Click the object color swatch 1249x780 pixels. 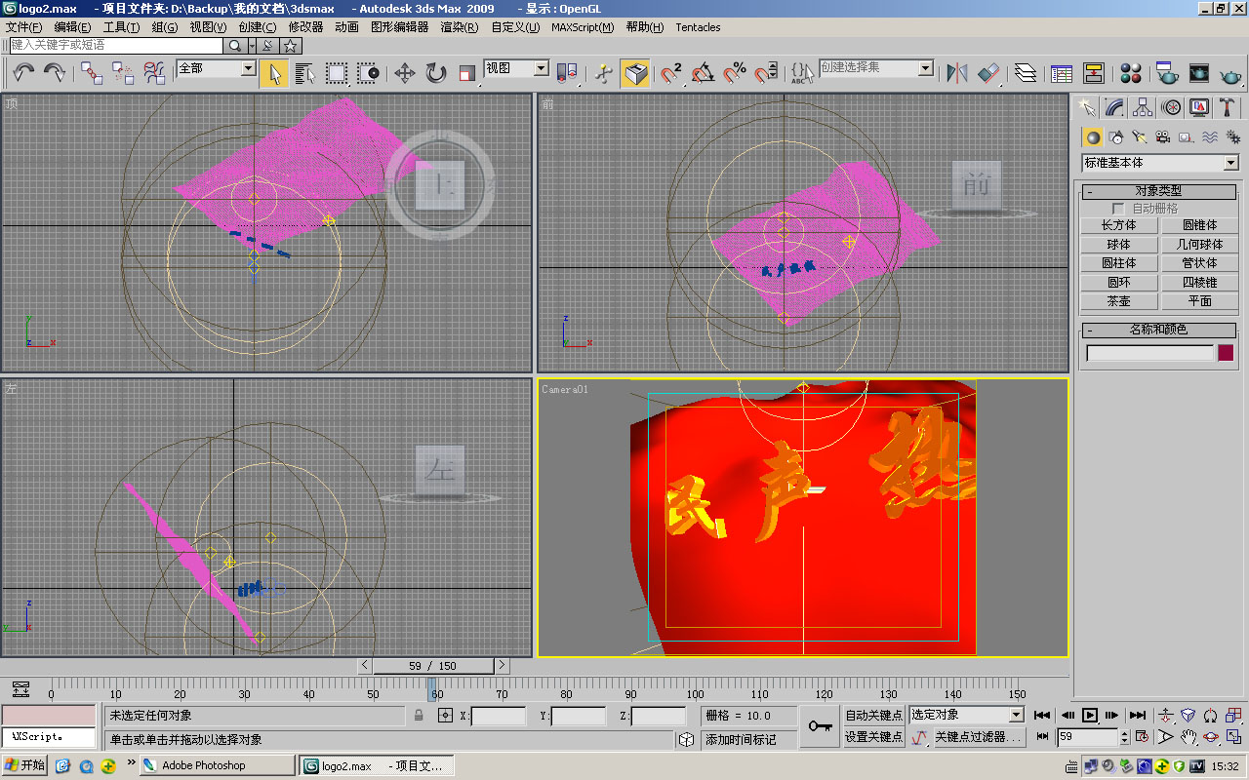click(x=1226, y=353)
